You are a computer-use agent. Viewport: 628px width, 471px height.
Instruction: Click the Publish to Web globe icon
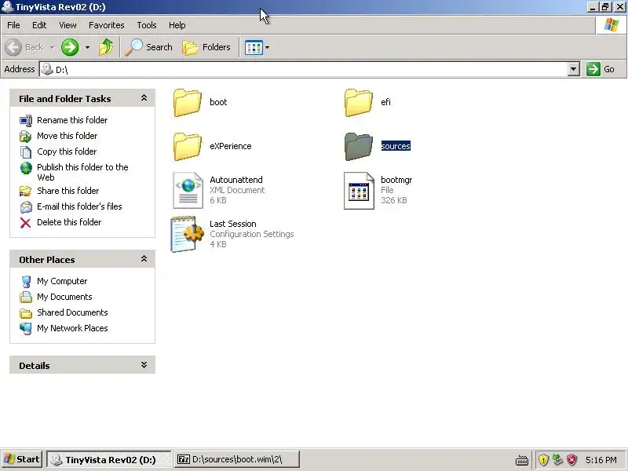pos(26,168)
